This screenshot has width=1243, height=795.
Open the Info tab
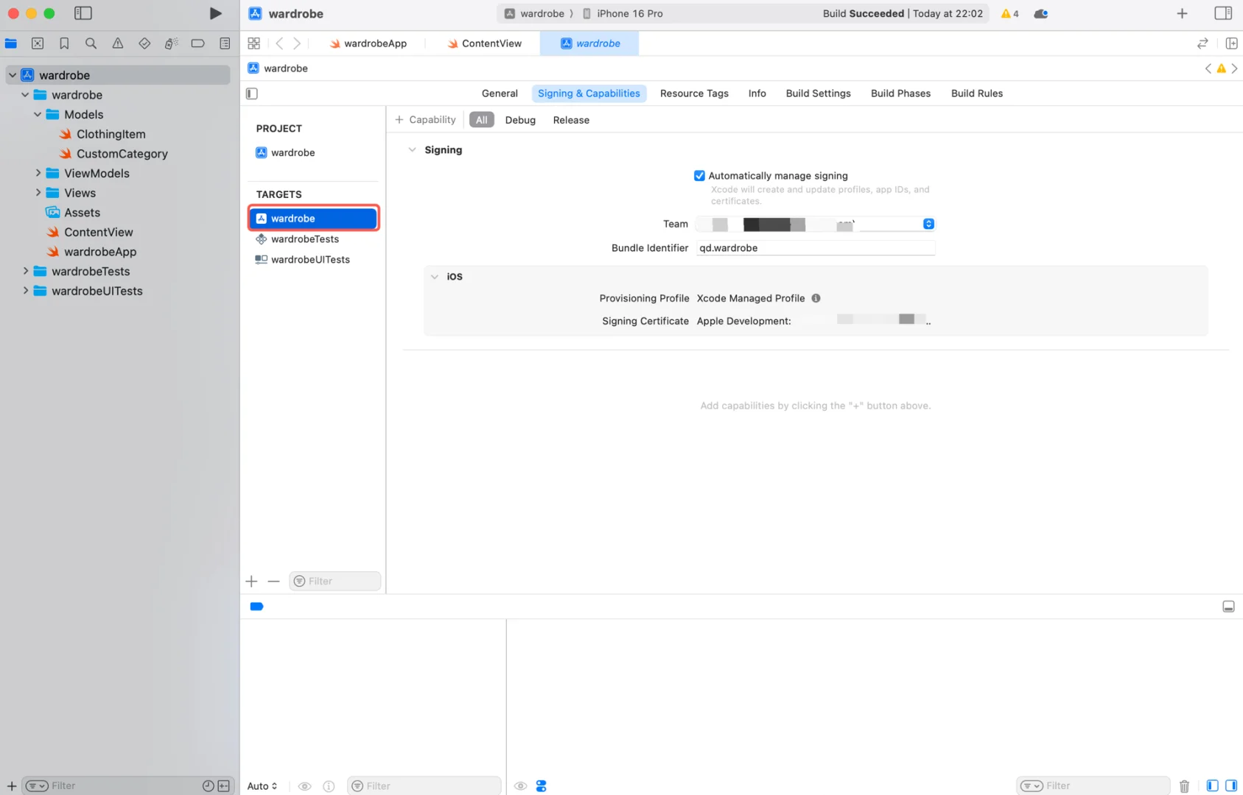point(757,93)
